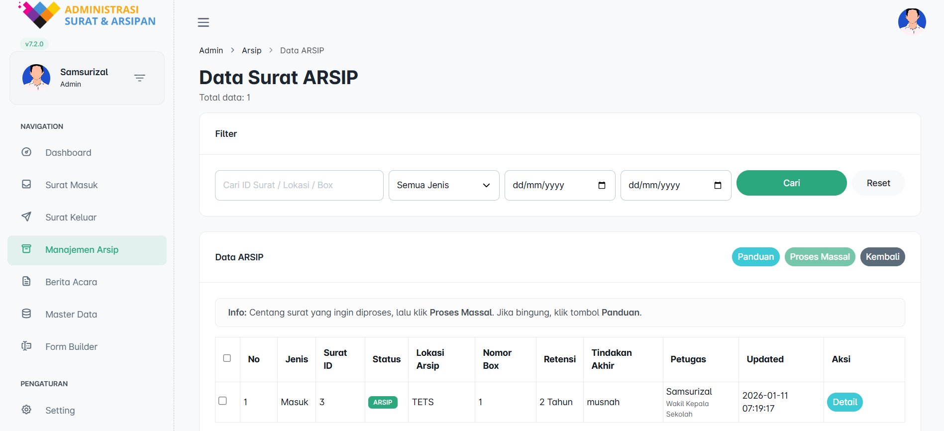
Task: Open the first date picker calendar icon
Action: tap(602, 185)
